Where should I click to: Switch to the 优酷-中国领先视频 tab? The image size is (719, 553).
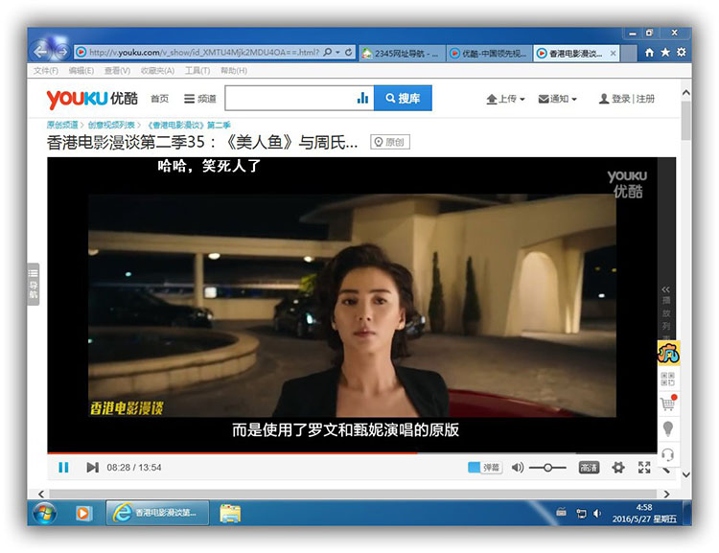[489, 53]
